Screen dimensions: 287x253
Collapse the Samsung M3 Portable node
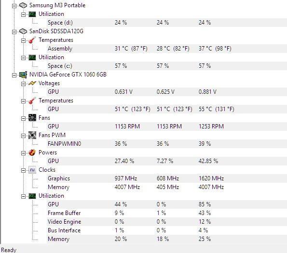click(x=14, y=6)
